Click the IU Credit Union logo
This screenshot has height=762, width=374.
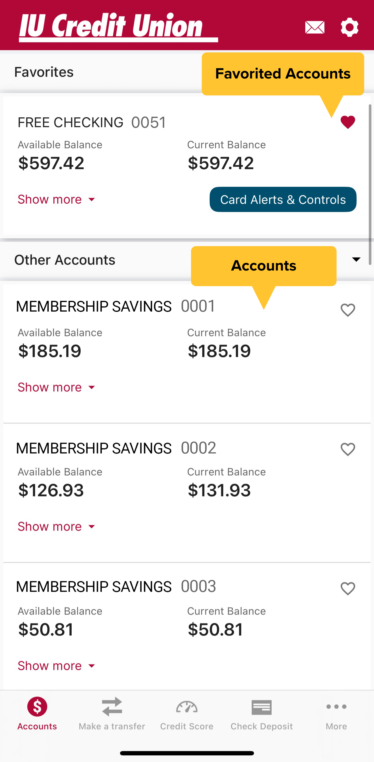tap(118, 27)
